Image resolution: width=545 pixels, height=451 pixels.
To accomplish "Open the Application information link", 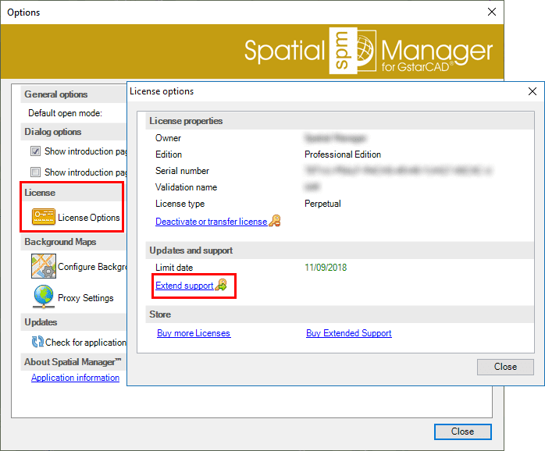I will (x=75, y=378).
